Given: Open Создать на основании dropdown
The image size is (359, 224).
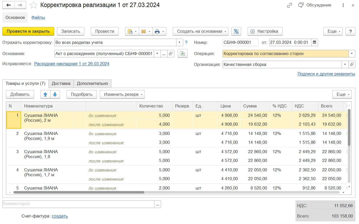Looking at the screenshot, I should [200, 31].
